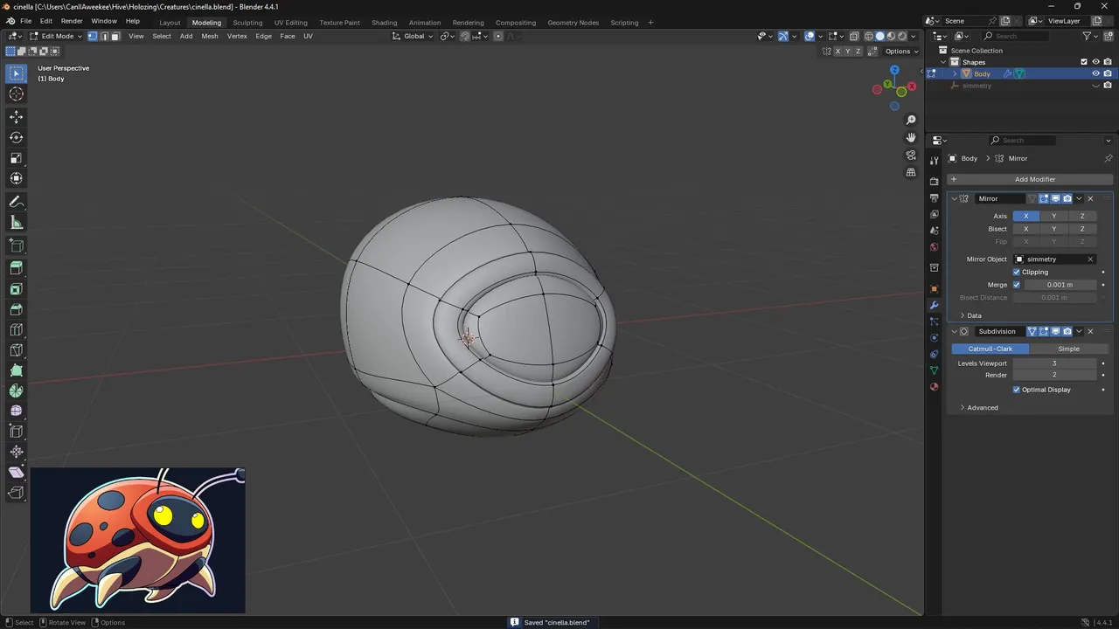Open the Edit Mode dropdown
This screenshot has height=629, width=1119.
tap(55, 36)
